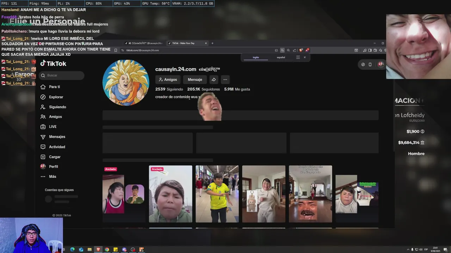Open the Siguiendo feed
This screenshot has width=451, height=253.
click(x=53, y=107)
